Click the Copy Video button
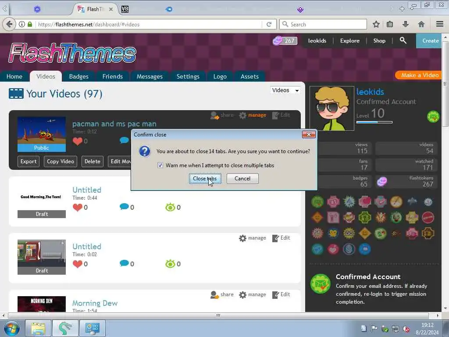 pos(61,161)
